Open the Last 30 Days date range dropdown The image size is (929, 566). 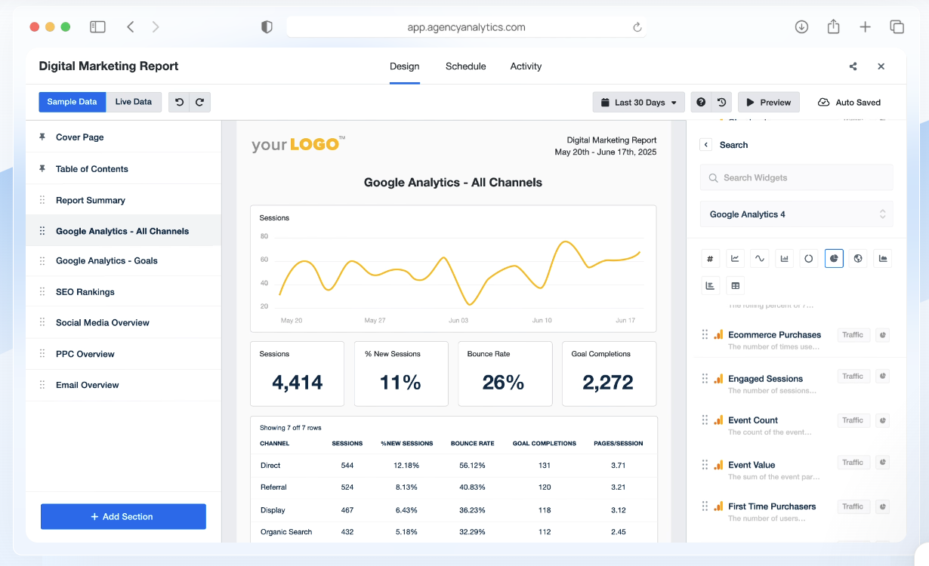coord(638,102)
